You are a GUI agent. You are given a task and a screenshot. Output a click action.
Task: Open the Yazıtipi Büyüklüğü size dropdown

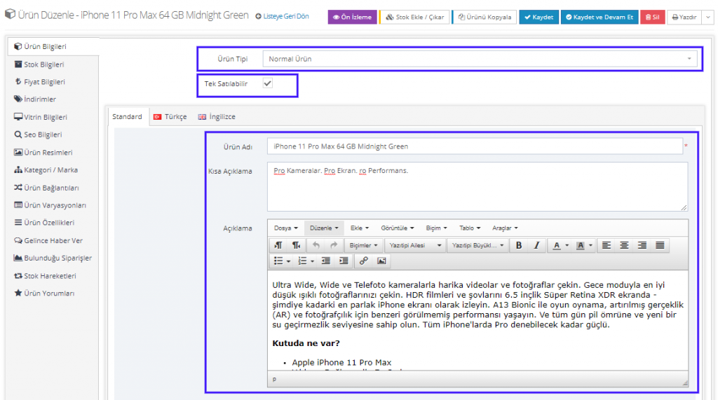[477, 245]
